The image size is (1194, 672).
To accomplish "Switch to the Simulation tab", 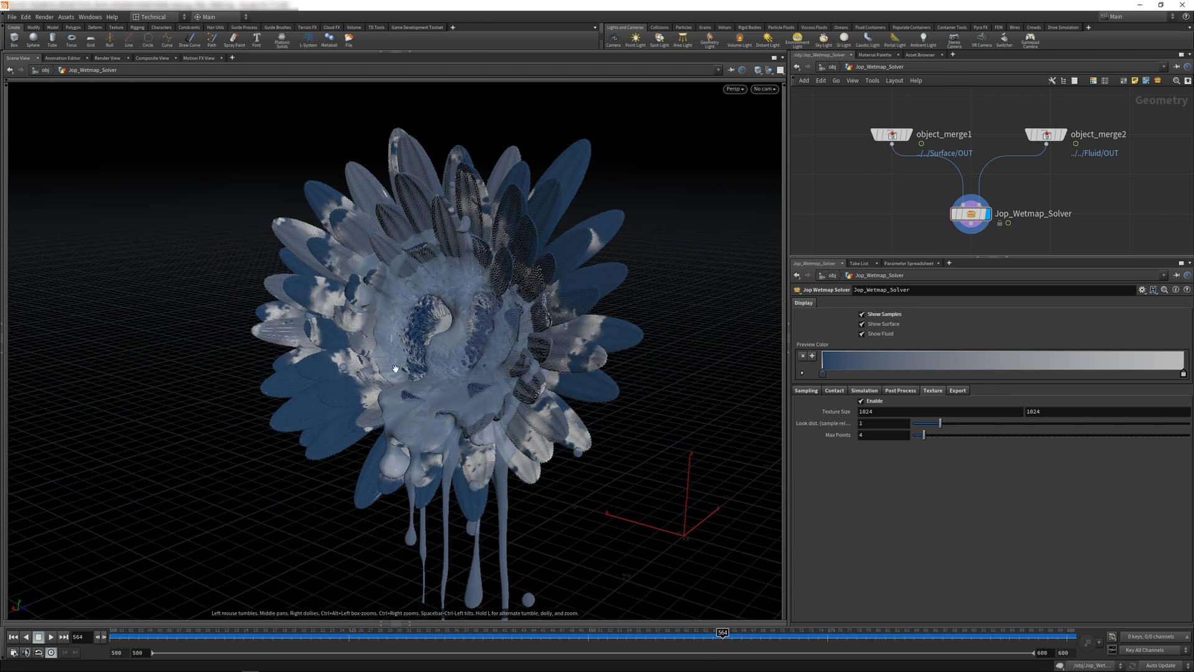I will (x=864, y=390).
